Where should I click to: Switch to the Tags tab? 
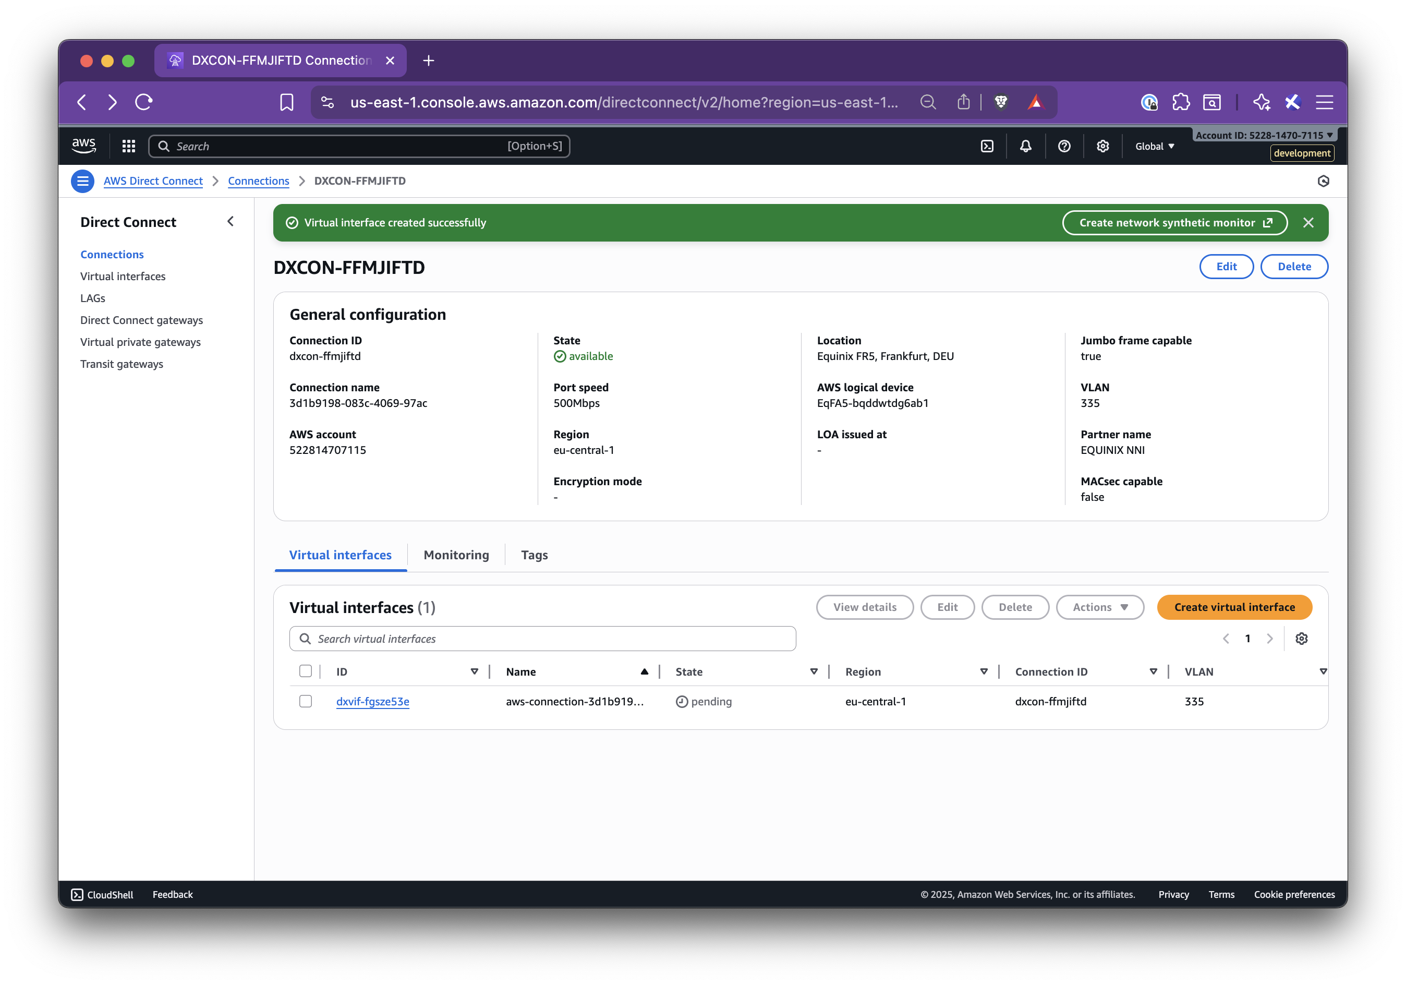pyautogui.click(x=534, y=555)
